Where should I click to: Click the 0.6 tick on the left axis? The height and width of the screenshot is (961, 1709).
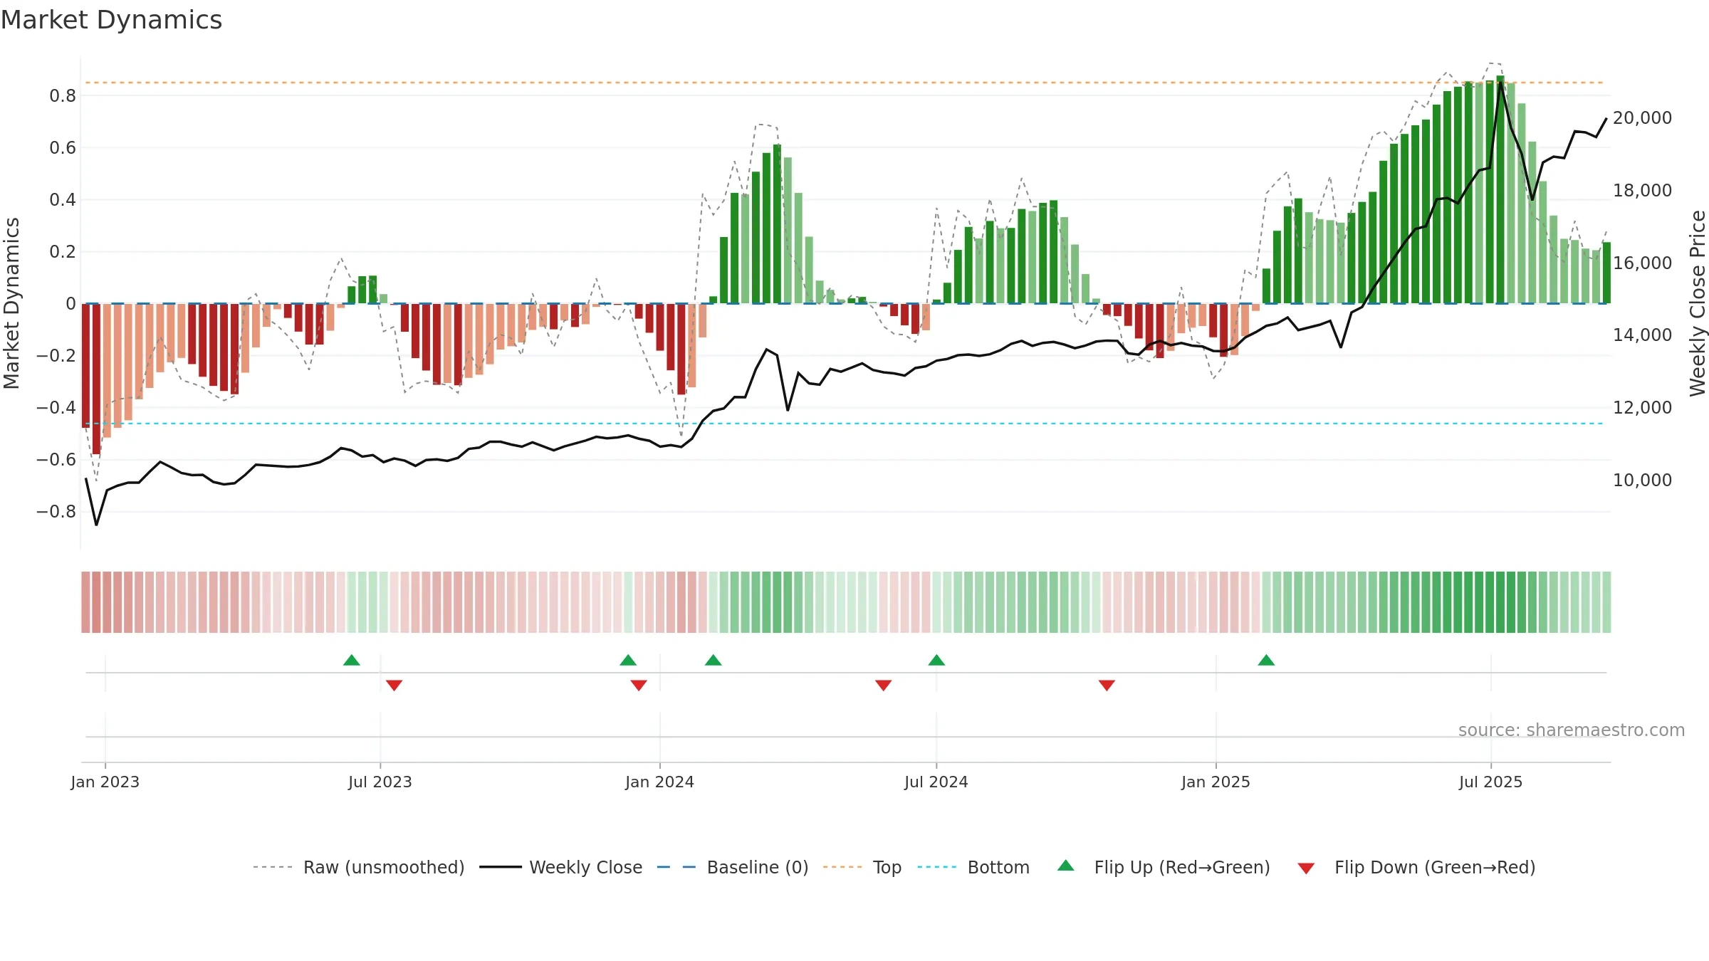(63, 148)
